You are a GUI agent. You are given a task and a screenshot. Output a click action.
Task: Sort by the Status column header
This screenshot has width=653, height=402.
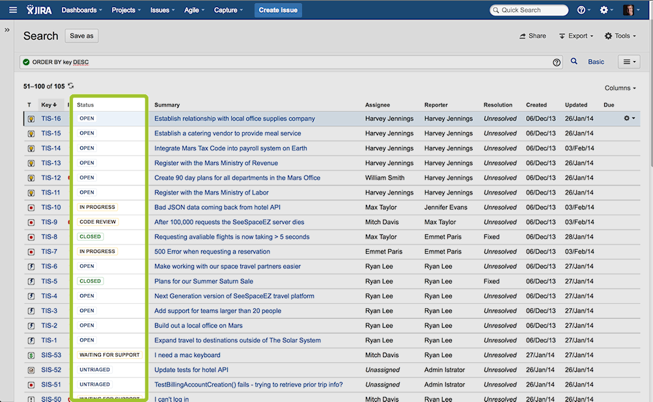pyautogui.click(x=85, y=105)
